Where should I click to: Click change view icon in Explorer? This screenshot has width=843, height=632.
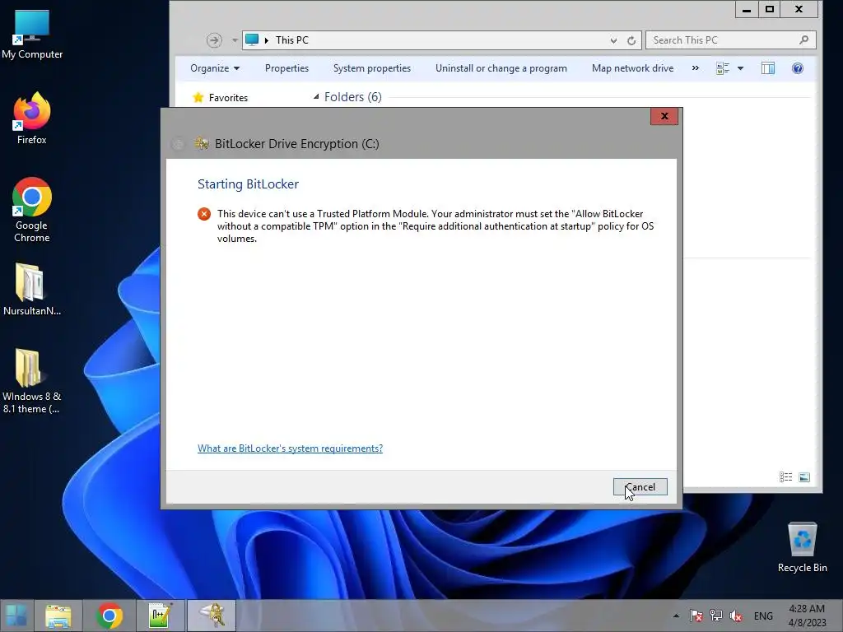point(723,68)
